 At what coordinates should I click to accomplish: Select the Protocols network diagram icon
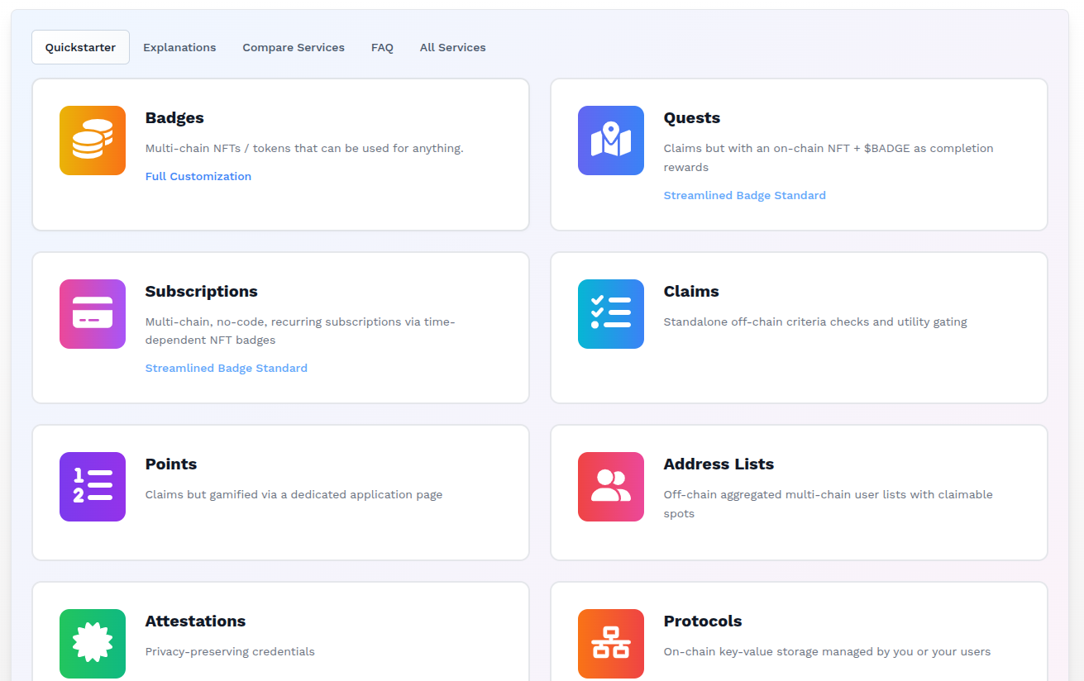611,644
